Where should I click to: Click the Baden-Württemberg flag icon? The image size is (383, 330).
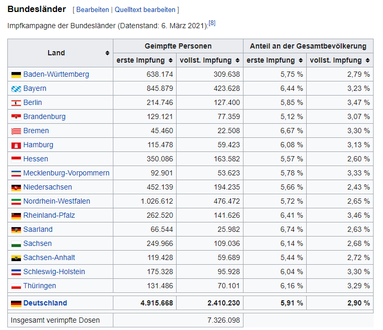(16, 75)
